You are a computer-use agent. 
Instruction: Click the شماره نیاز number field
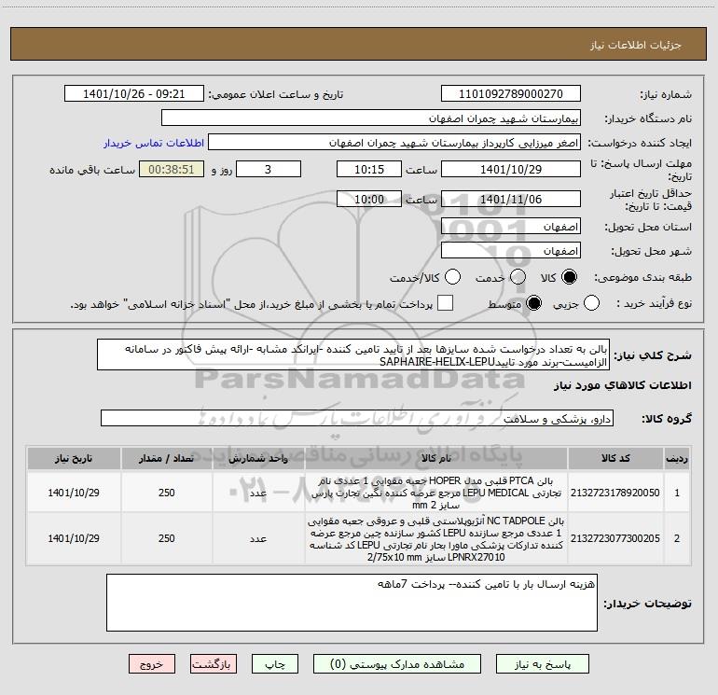coord(511,93)
